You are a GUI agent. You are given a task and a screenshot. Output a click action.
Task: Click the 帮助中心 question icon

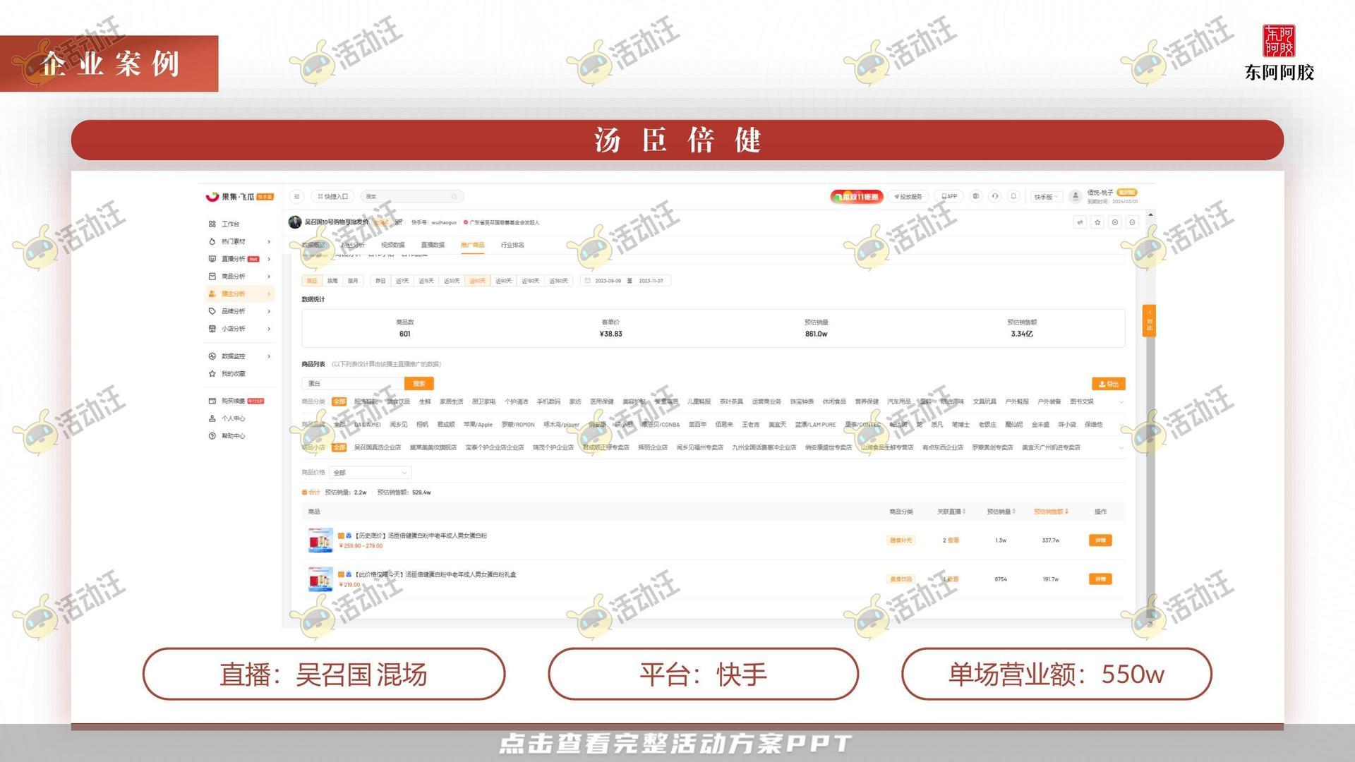pos(212,436)
